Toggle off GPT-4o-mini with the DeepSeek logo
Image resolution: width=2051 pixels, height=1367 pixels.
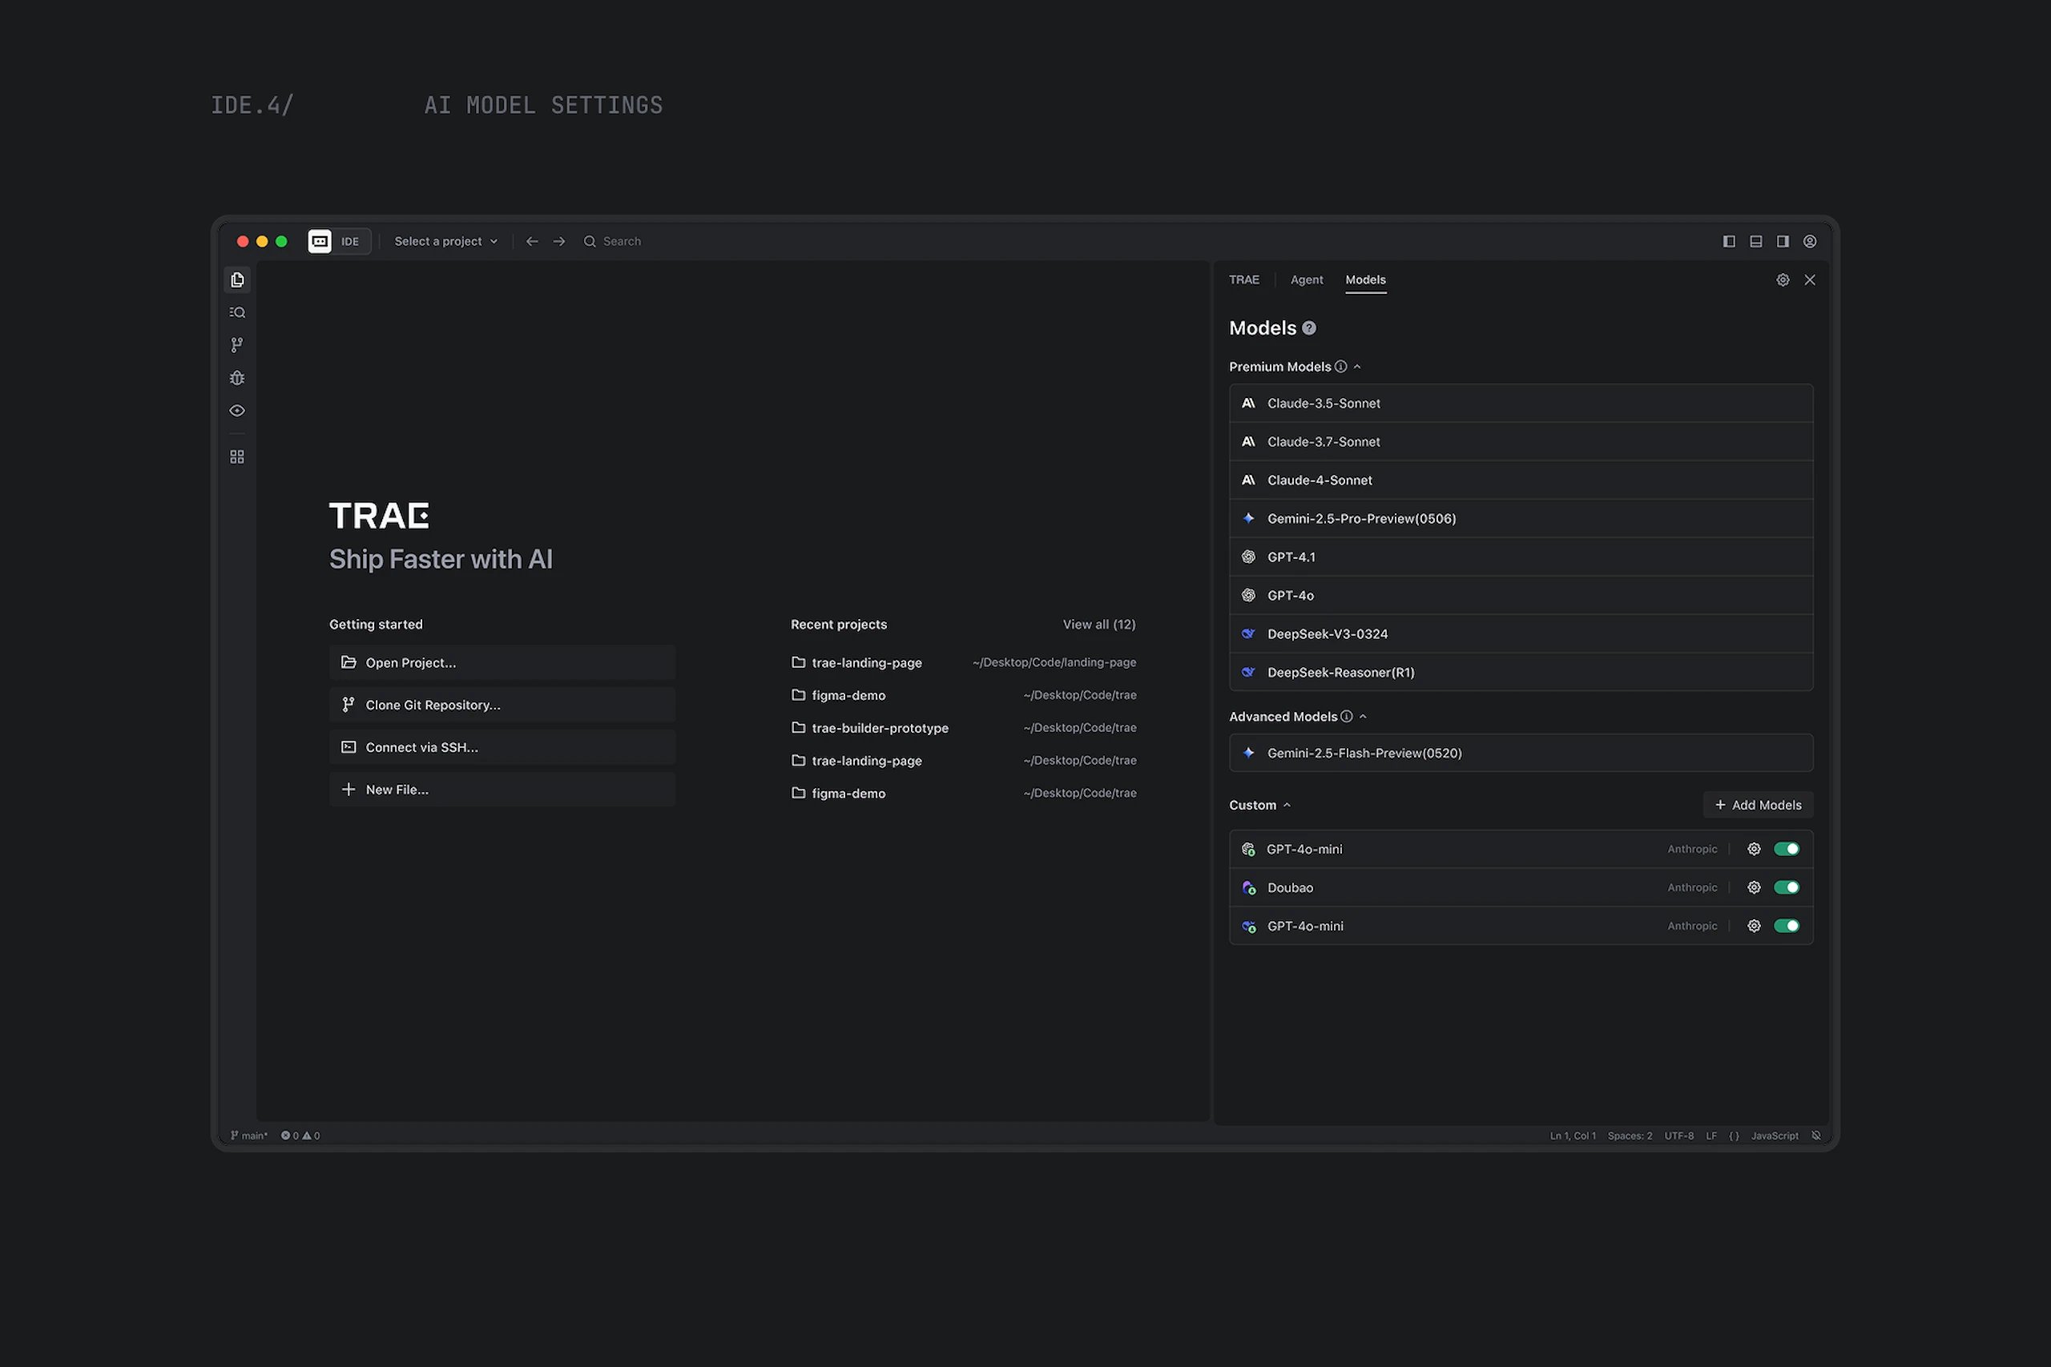[x=1787, y=926]
